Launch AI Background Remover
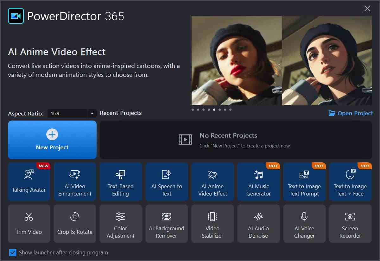This screenshot has height=261, width=380. click(167, 224)
